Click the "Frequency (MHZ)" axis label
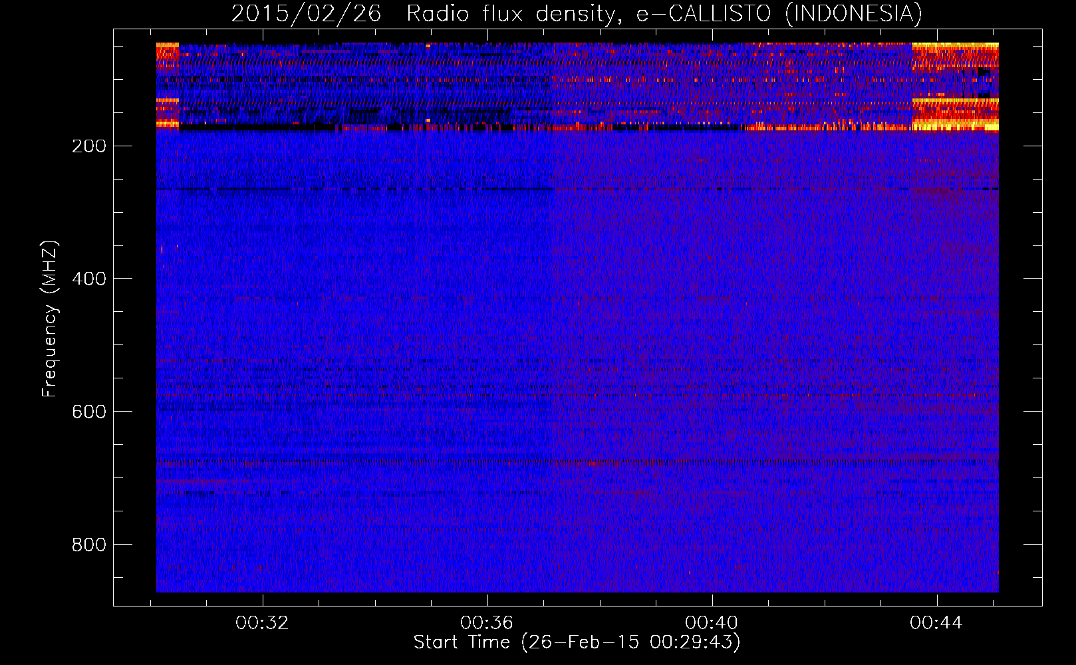Image resolution: width=1076 pixels, height=665 pixels. point(50,319)
